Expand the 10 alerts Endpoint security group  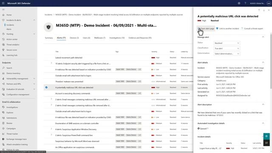pyautogui.click(x=51, y=63)
